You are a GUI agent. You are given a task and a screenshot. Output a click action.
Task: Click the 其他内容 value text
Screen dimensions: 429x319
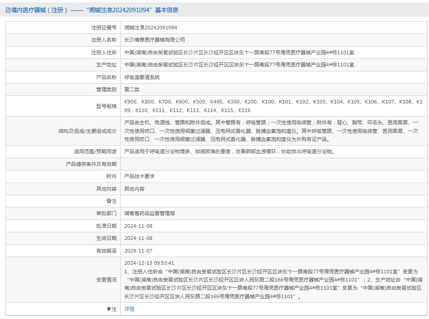(134, 189)
